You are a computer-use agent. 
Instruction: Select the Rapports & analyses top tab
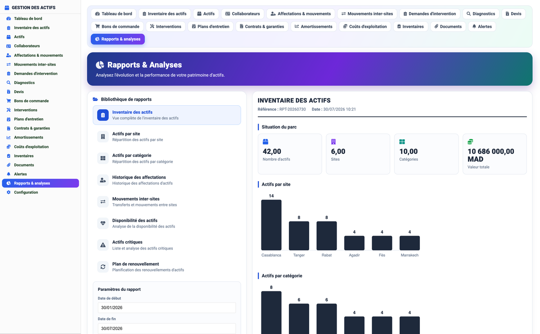click(x=118, y=39)
